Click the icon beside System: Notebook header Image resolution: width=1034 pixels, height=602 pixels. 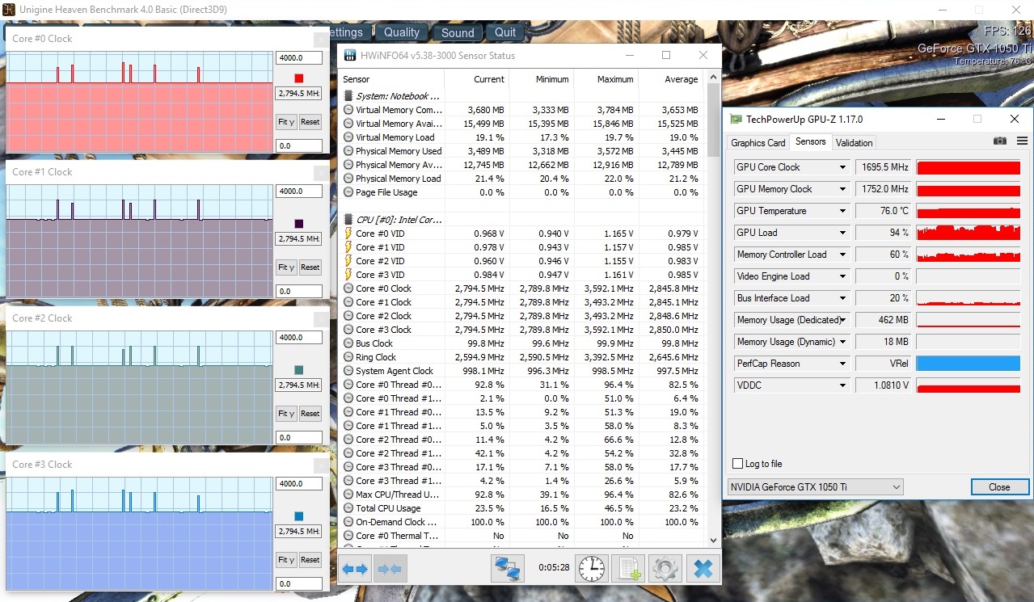[348, 96]
